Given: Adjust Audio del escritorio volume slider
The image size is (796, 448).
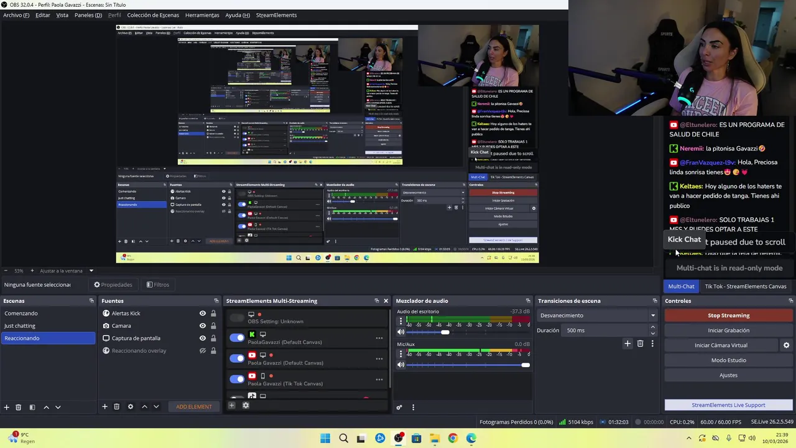Looking at the screenshot, I should click(x=445, y=332).
